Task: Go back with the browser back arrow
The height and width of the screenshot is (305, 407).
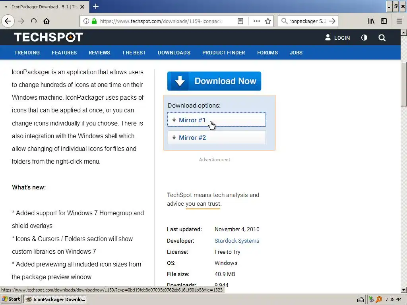Action: coord(8,21)
